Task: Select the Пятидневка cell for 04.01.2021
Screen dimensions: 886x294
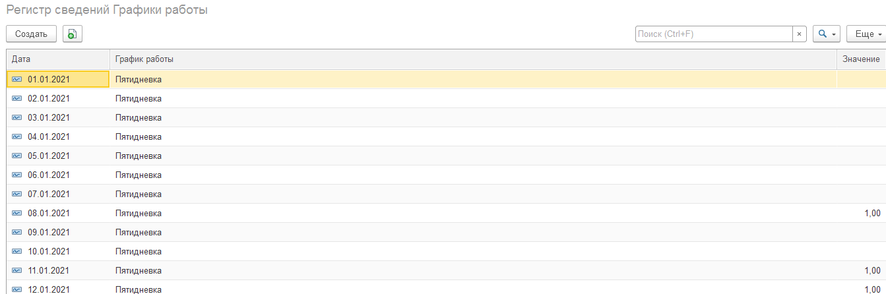Action: [139, 137]
